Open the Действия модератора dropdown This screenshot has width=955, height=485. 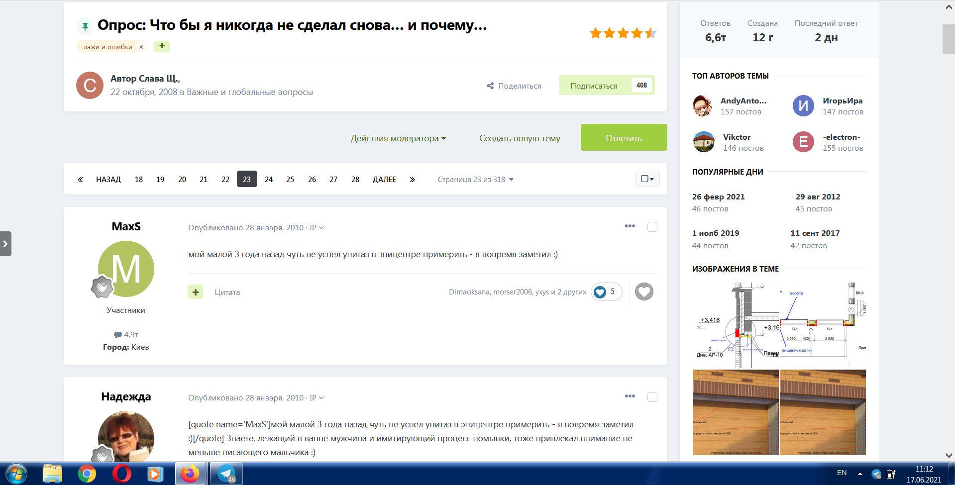click(399, 138)
